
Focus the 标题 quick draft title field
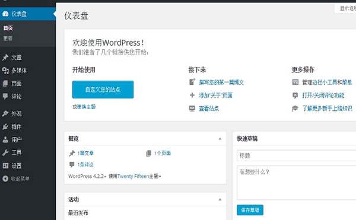(297, 155)
